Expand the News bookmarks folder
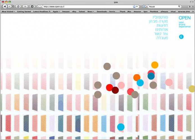Viewport: 195px width, 140px height. point(90,11)
